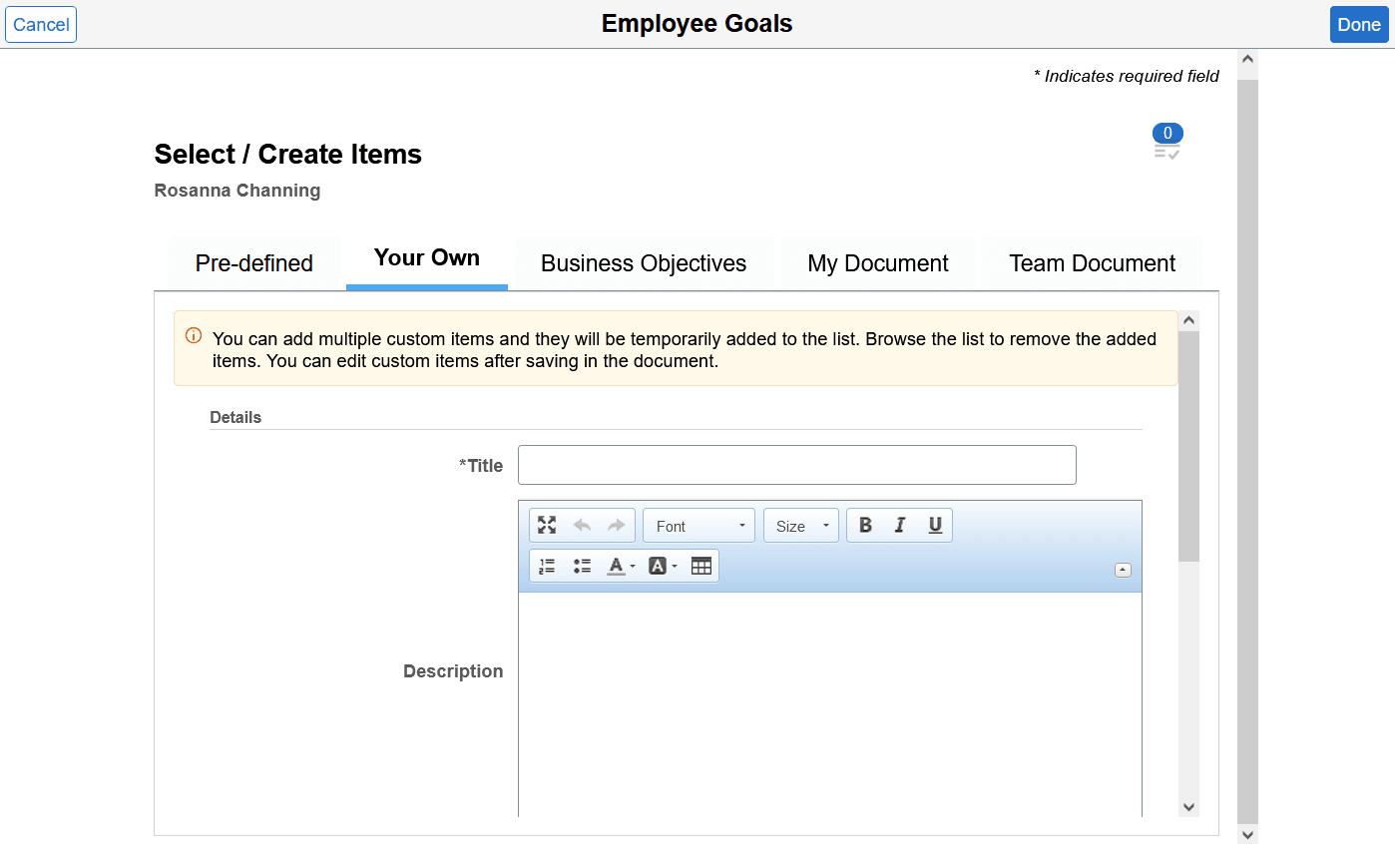Apply underline formatting in the description editor
1395x844 pixels.
pyautogui.click(x=934, y=524)
